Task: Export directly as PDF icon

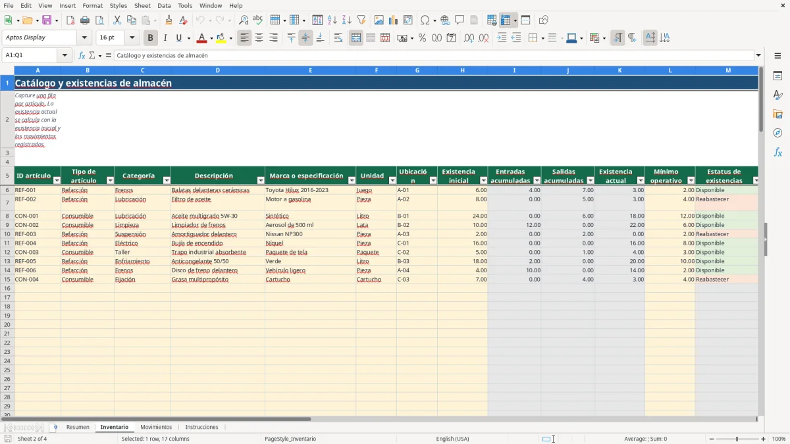Action: pos(70,20)
